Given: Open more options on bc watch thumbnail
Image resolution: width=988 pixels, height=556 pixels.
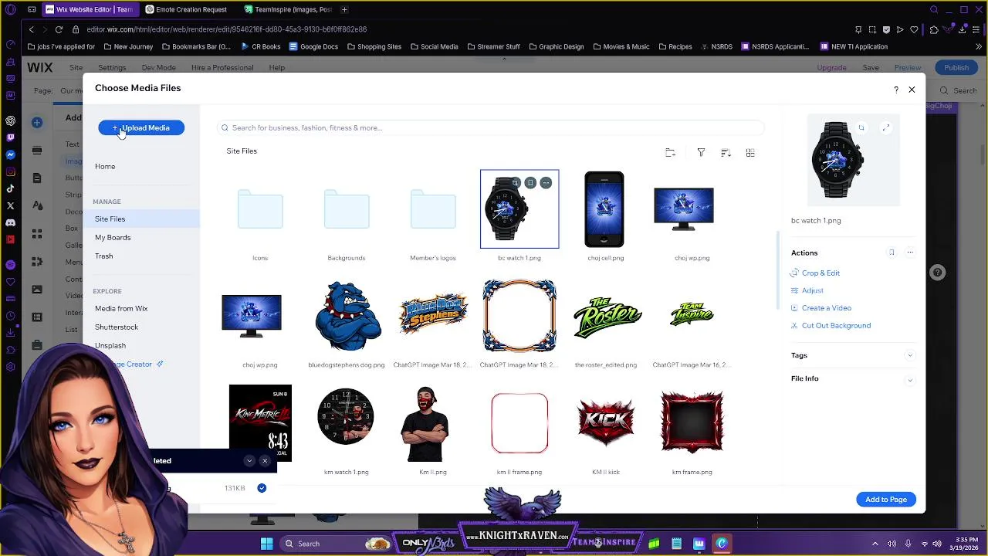Looking at the screenshot, I should [x=546, y=183].
